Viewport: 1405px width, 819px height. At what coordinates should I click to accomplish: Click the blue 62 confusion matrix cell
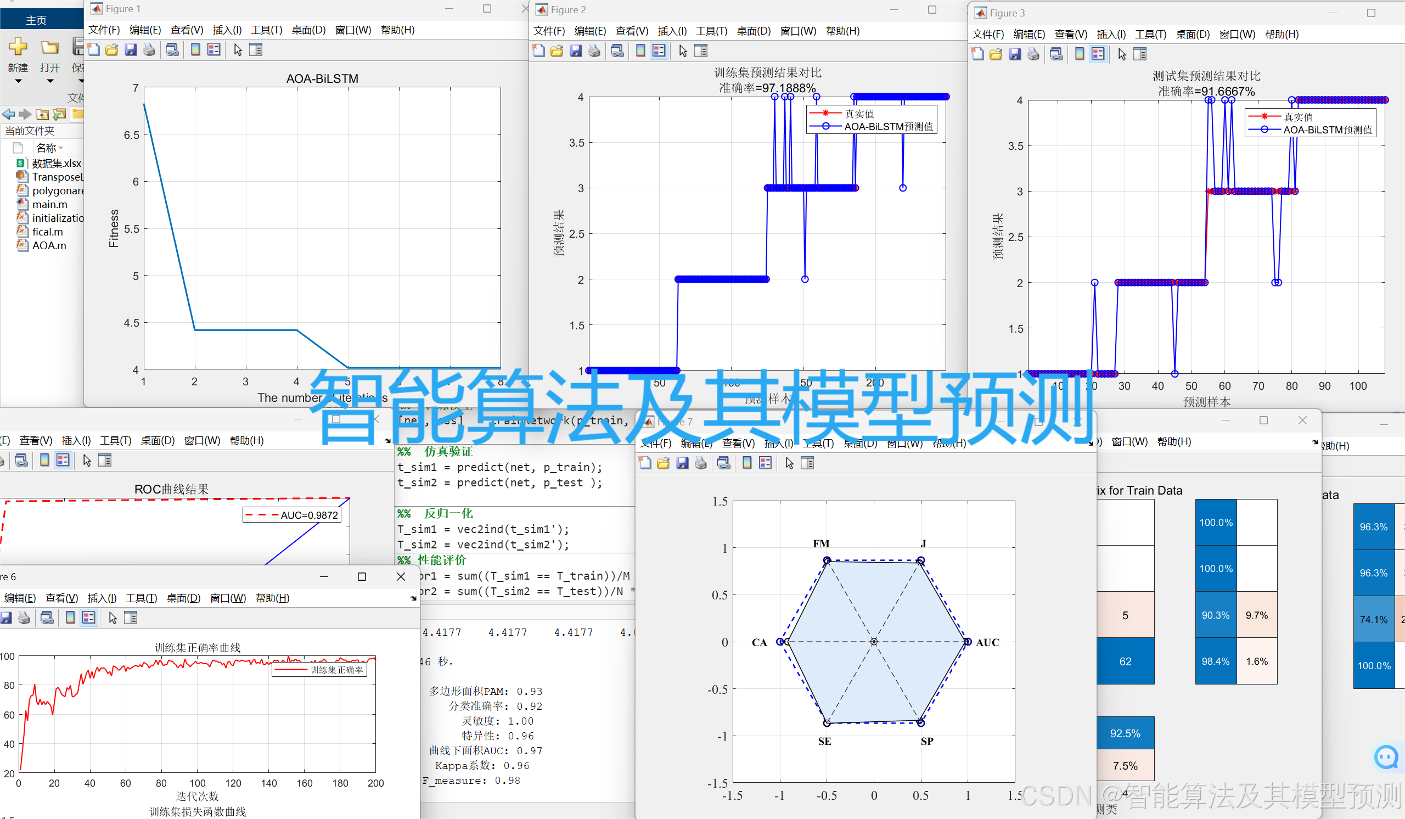[1125, 661]
